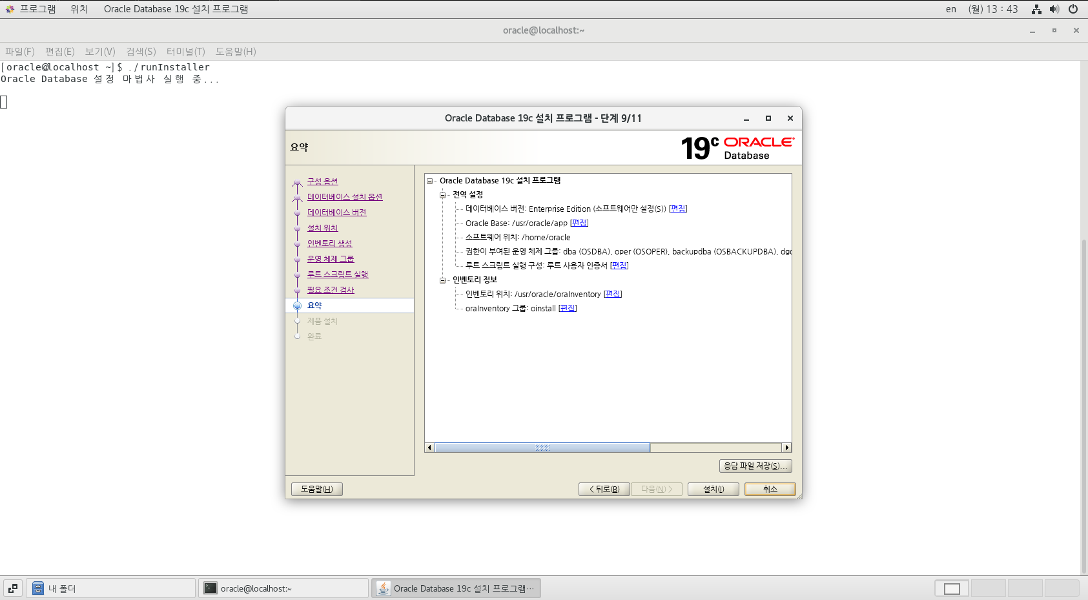Maximize the Oracle installer dialog

point(768,118)
